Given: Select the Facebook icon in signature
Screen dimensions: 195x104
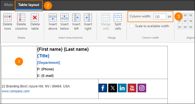Looking at the screenshot, I should [x=103, y=88].
